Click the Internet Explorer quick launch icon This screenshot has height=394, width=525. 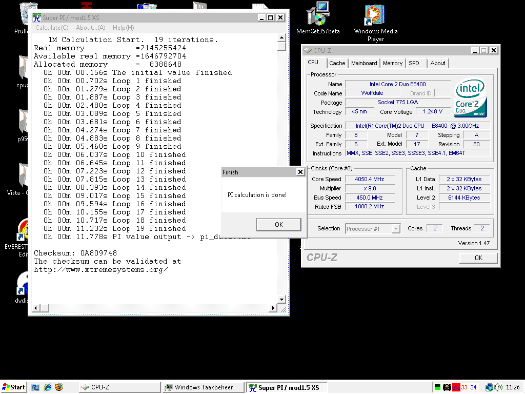pyautogui.click(x=47, y=387)
